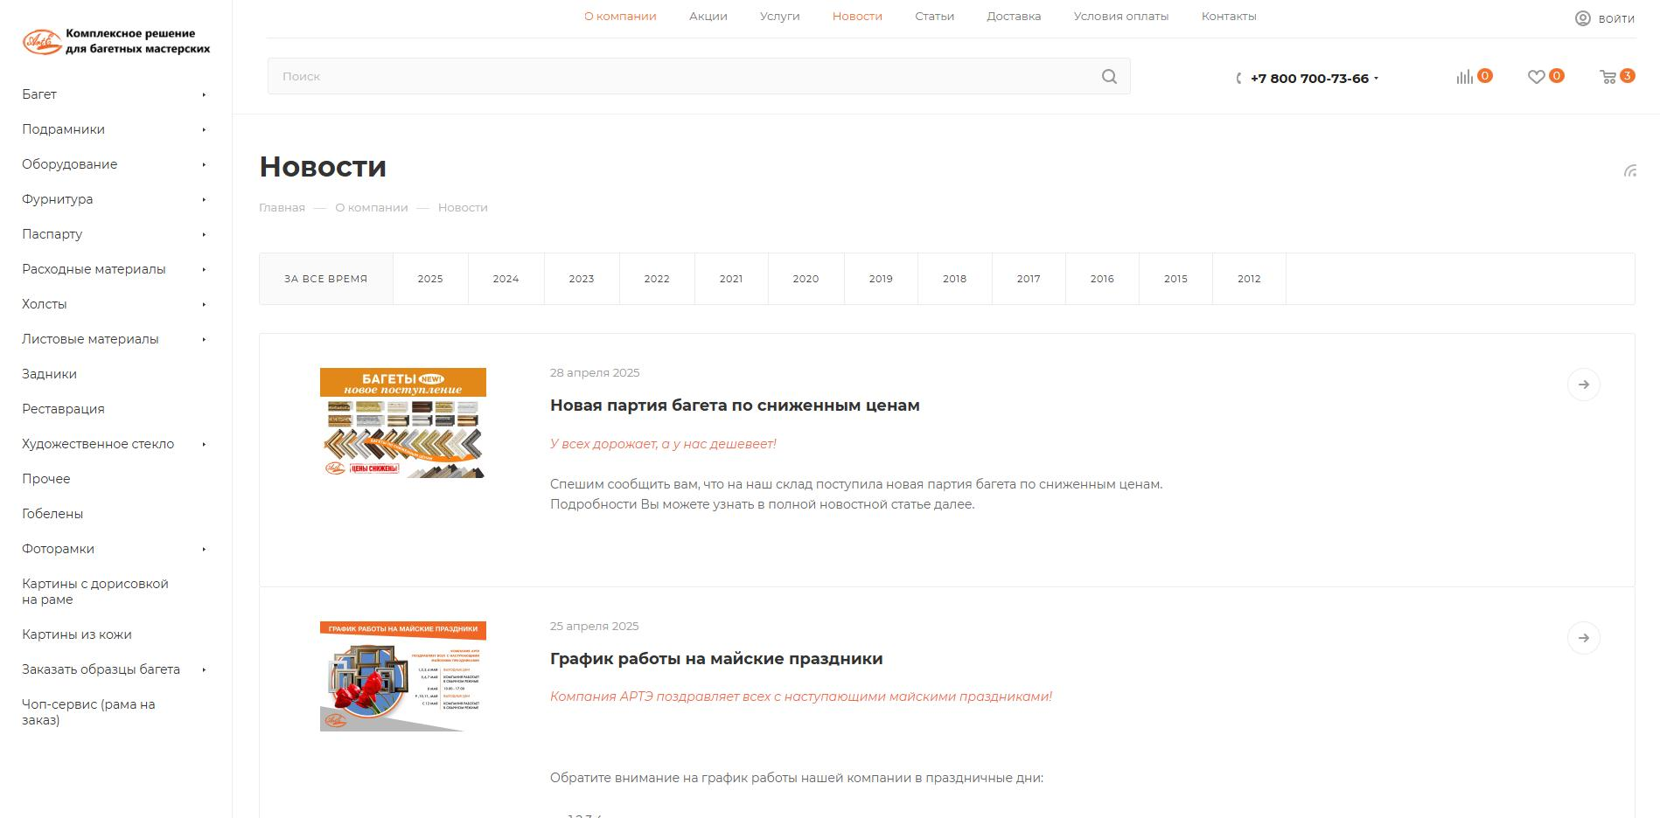Screen dimensions: 1660x818
Task: Click the Багеты новое поступление thumbnail
Action: coord(403,423)
